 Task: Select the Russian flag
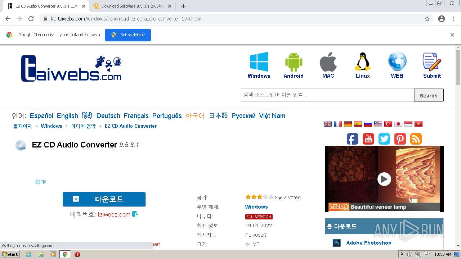(x=368, y=124)
